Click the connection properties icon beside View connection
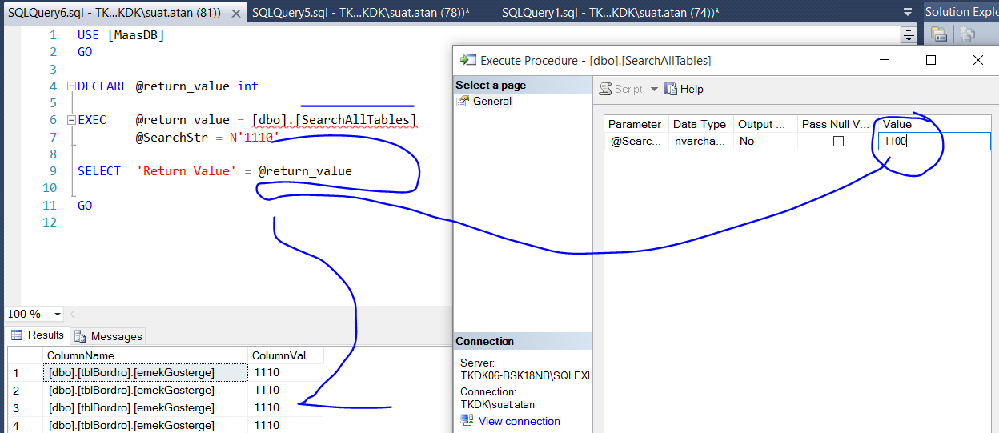Image resolution: width=999 pixels, height=433 pixels. pyautogui.click(x=467, y=421)
